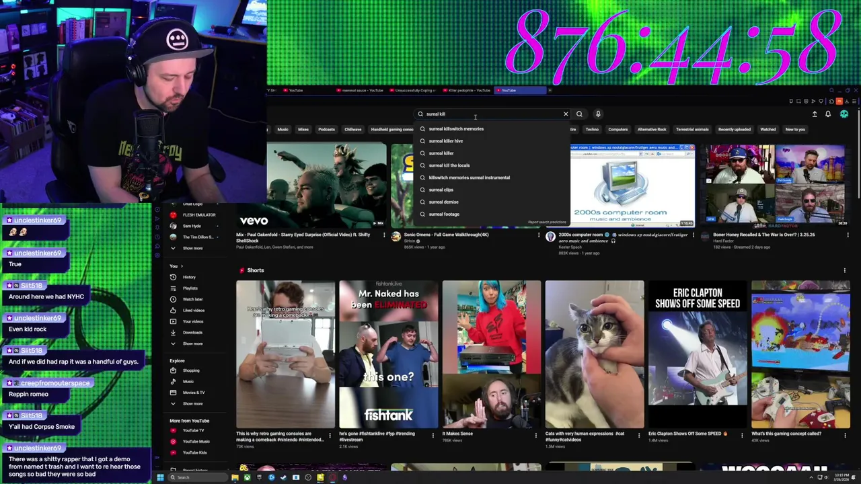Filter feed by Computers chip

[x=618, y=130]
